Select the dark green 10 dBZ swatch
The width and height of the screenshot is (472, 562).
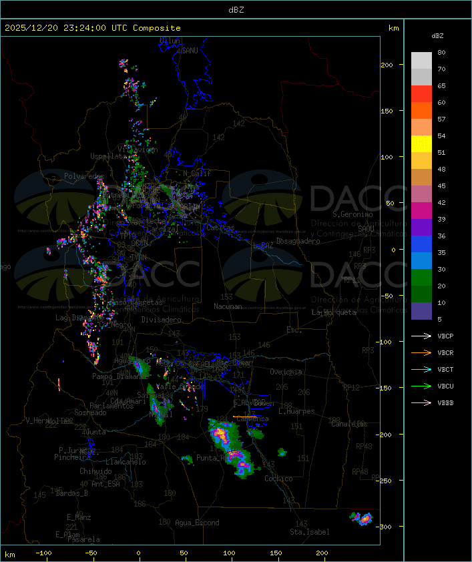pyautogui.click(x=421, y=294)
